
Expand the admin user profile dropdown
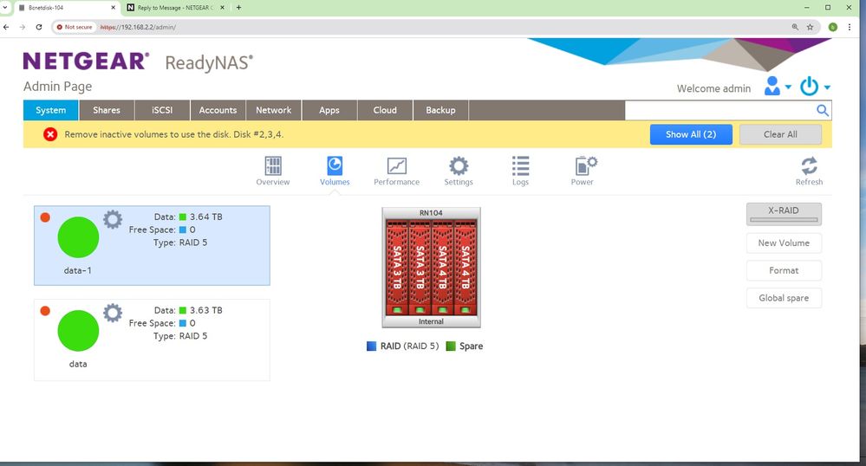pos(777,87)
